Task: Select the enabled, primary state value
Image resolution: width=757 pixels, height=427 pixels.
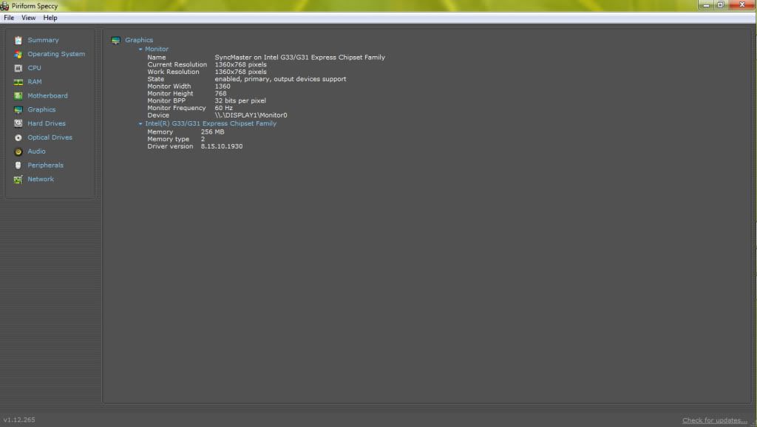Action: click(280, 79)
